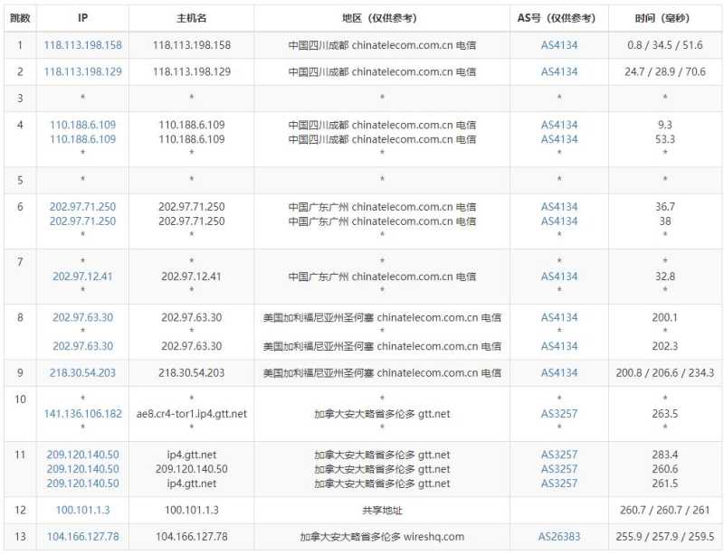Click the AS4134 link in hop 1 row
This screenshot has height=554, width=724.
pyautogui.click(x=559, y=45)
